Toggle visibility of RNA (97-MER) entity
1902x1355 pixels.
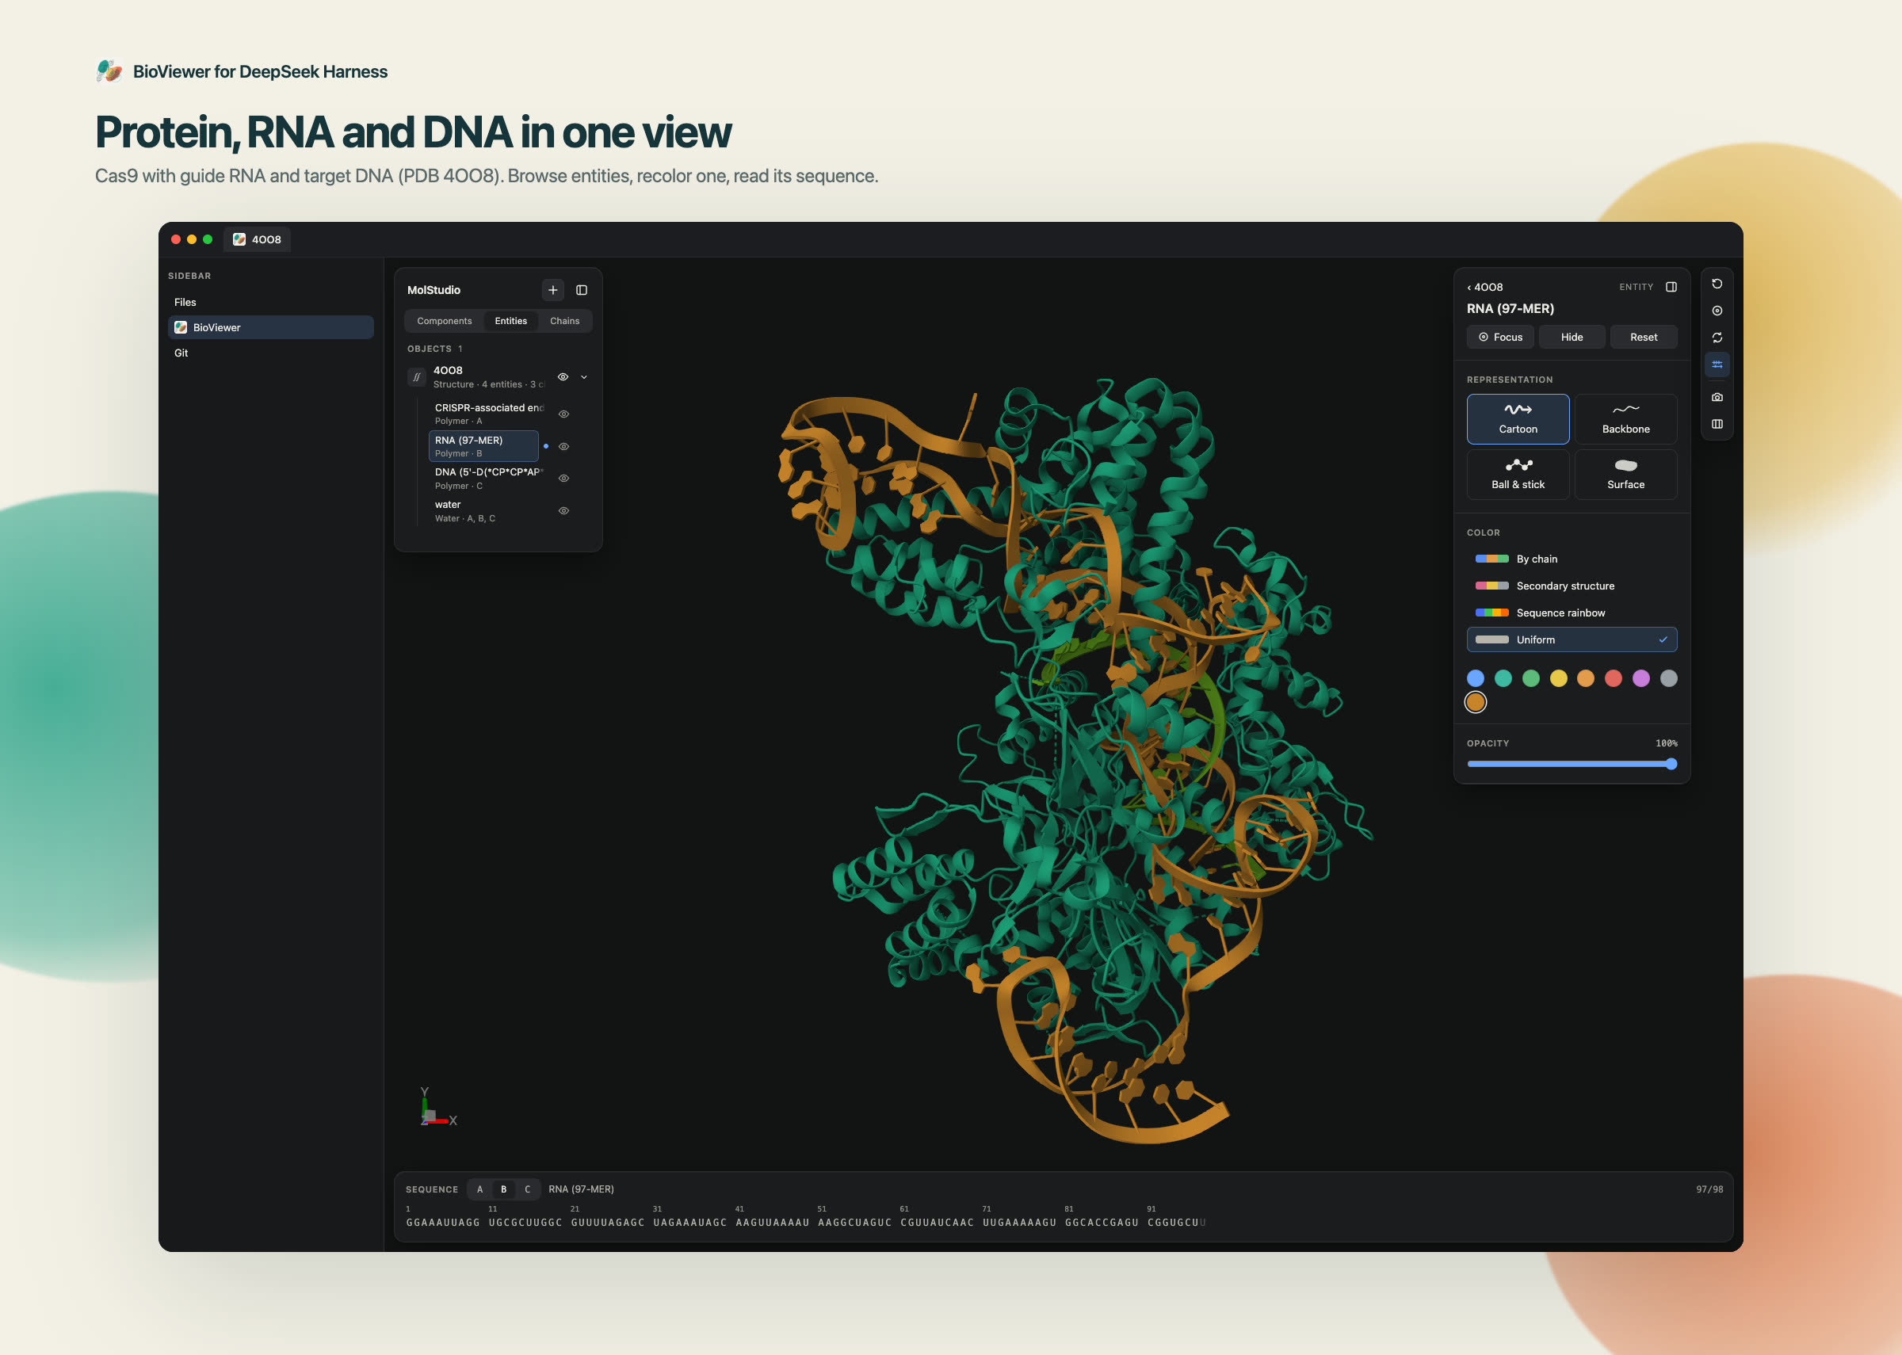564,446
